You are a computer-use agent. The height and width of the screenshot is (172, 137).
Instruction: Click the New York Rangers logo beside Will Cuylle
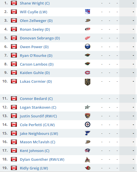pyautogui.click(x=88, y=12)
